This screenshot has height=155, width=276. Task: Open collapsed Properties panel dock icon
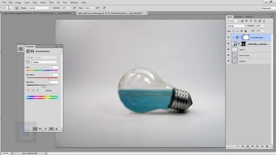point(20,49)
